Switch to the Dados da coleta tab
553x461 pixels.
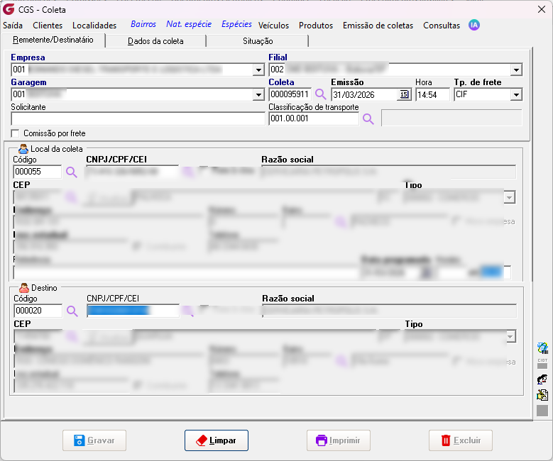pyautogui.click(x=155, y=41)
